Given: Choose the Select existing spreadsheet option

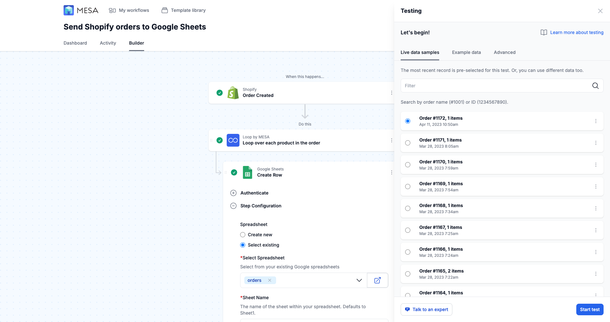Looking at the screenshot, I should tap(243, 245).
